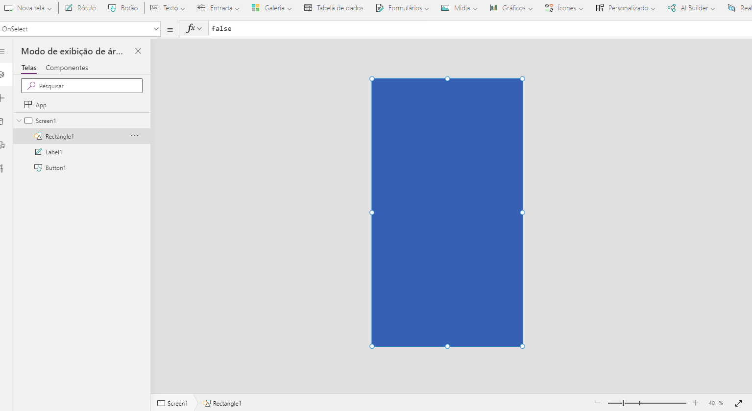Click the Screen1 breadcrumb at bottom
752x411 pixels.
click(172, 403)
